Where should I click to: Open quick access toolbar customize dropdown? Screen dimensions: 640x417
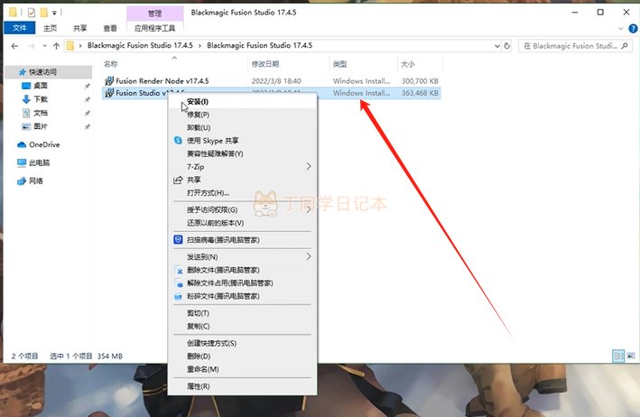pos(54,13)
